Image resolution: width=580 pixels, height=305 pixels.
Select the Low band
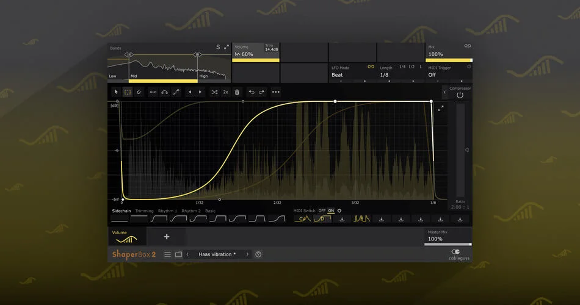click(x=113, y=76)
